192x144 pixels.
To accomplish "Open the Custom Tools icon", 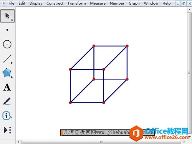I will click(7, 130).
